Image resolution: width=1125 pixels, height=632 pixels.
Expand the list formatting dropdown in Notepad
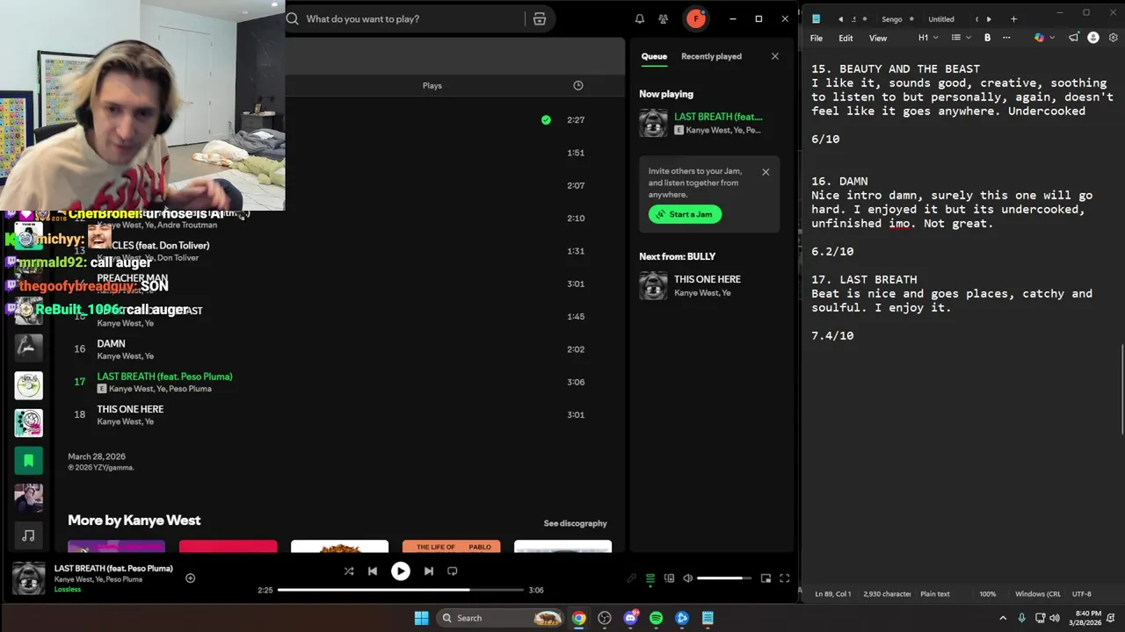(961, 38)
